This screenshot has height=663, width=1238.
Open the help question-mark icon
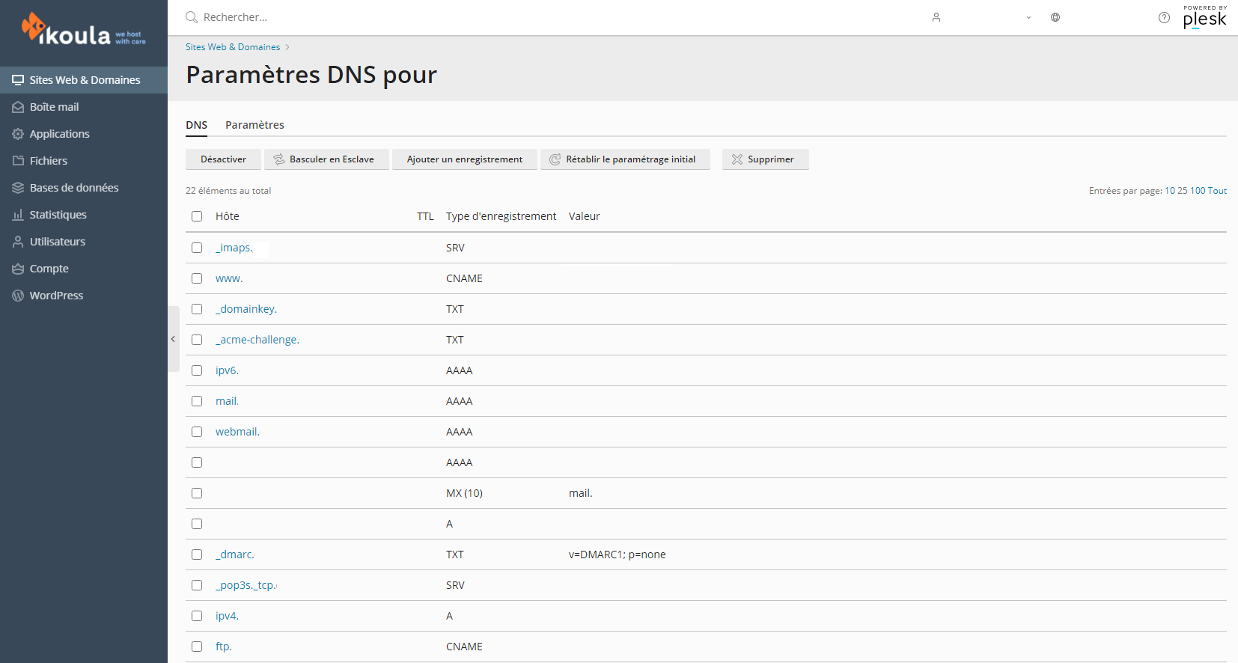coord(1164,17)
